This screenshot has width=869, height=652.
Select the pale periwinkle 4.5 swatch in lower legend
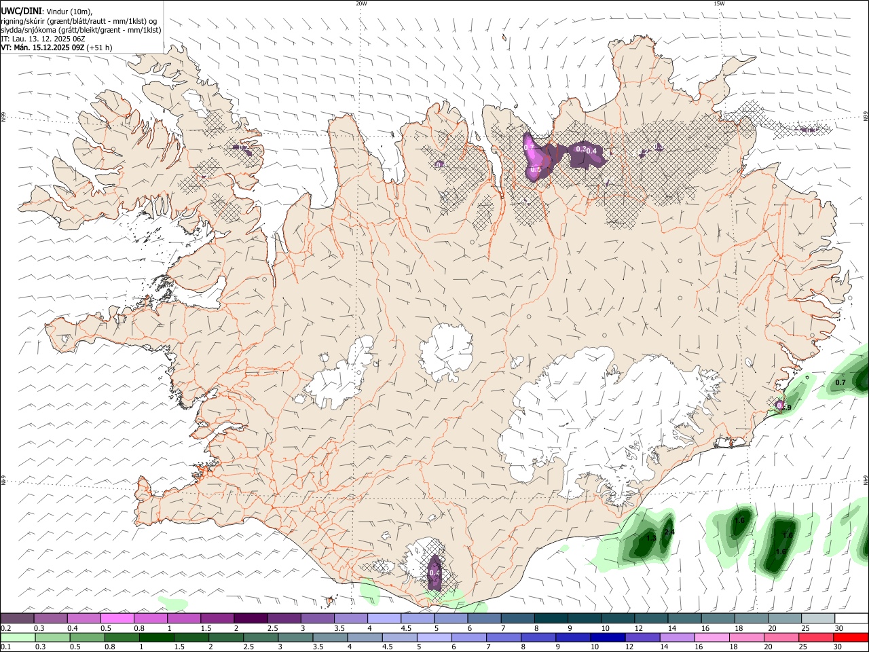(399, 638)
